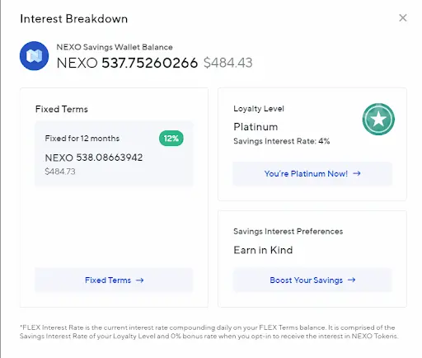Click the arrow next to Boost Your Savings

[352, 280]
